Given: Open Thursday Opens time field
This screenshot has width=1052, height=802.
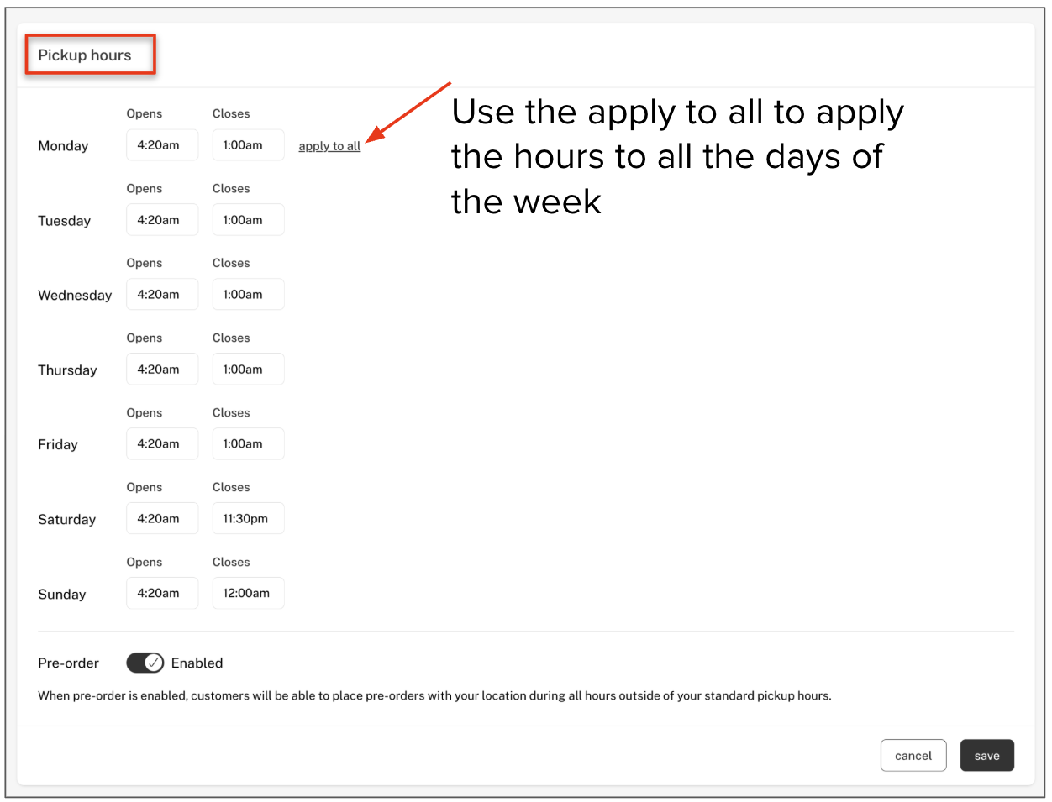Looking at the screenshot, I should 162,369.
